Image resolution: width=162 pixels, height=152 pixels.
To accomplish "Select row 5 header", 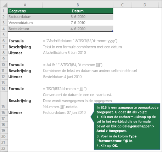I will point(4,35).
